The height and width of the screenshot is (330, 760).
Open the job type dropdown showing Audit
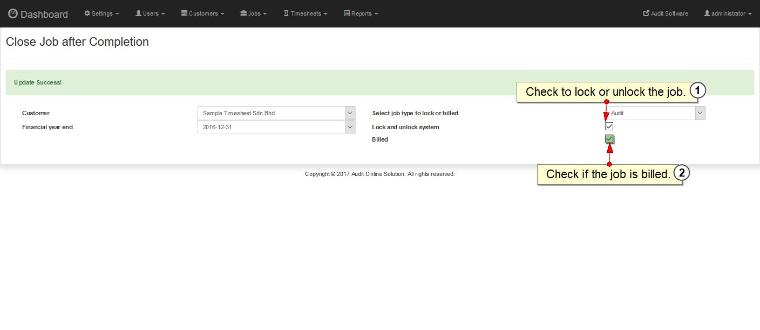pyautogui.click(x=655, y=113)
